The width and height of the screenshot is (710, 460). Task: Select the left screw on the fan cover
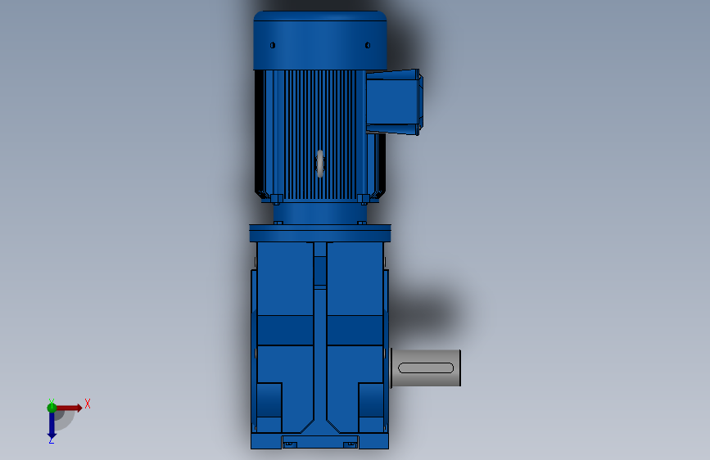click(x=273, y=45)
